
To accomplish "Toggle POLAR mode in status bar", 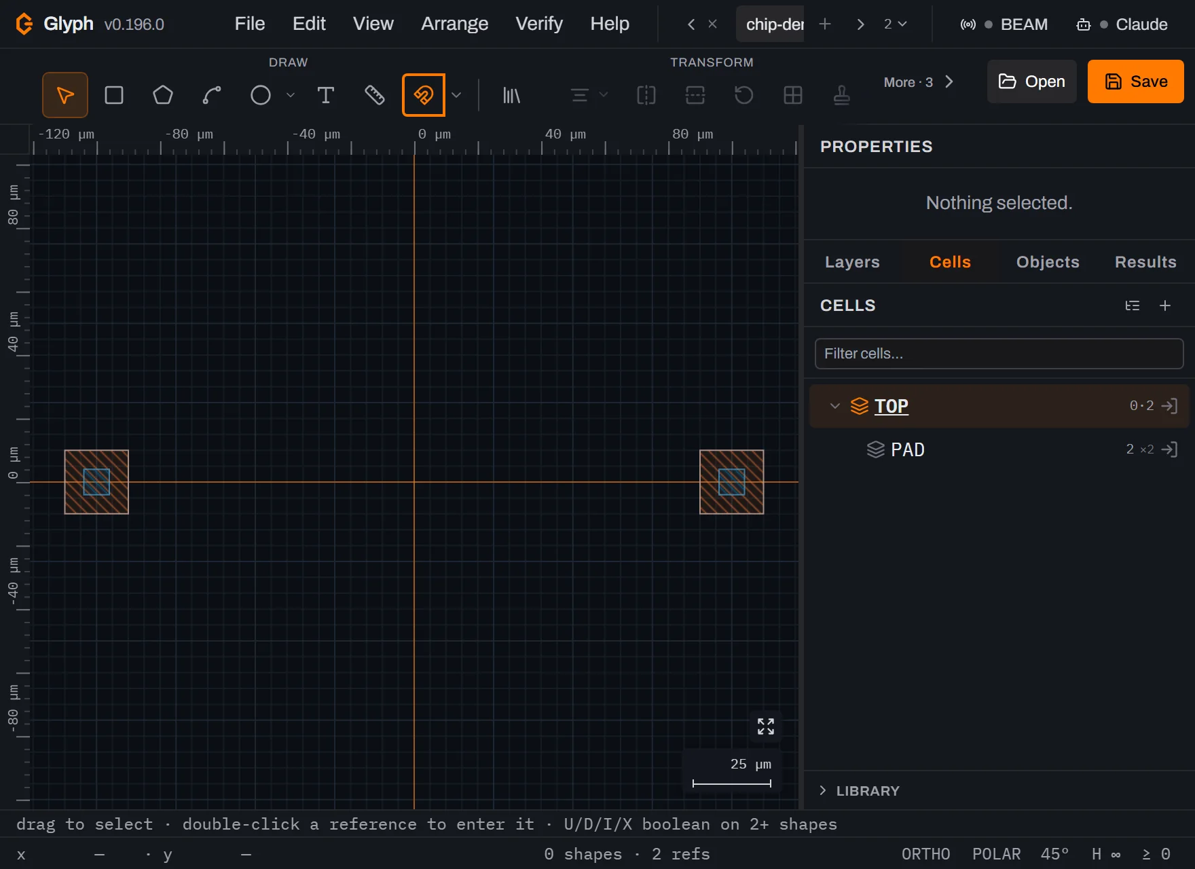I will pyautogui.click(x=997, y=854).
